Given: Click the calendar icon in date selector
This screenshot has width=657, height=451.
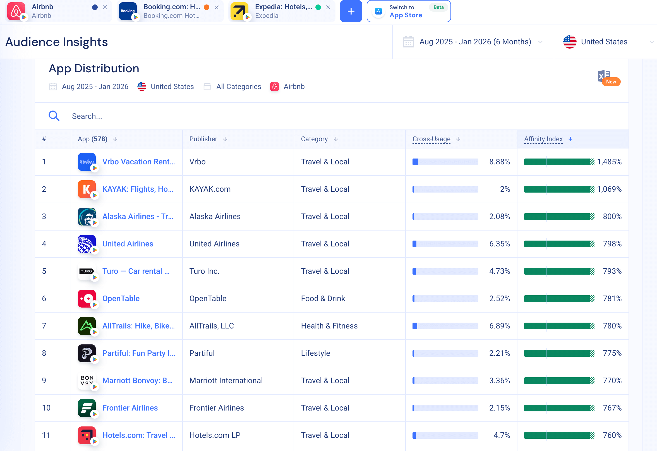Looking at the screenshot, I should [408, 42].
